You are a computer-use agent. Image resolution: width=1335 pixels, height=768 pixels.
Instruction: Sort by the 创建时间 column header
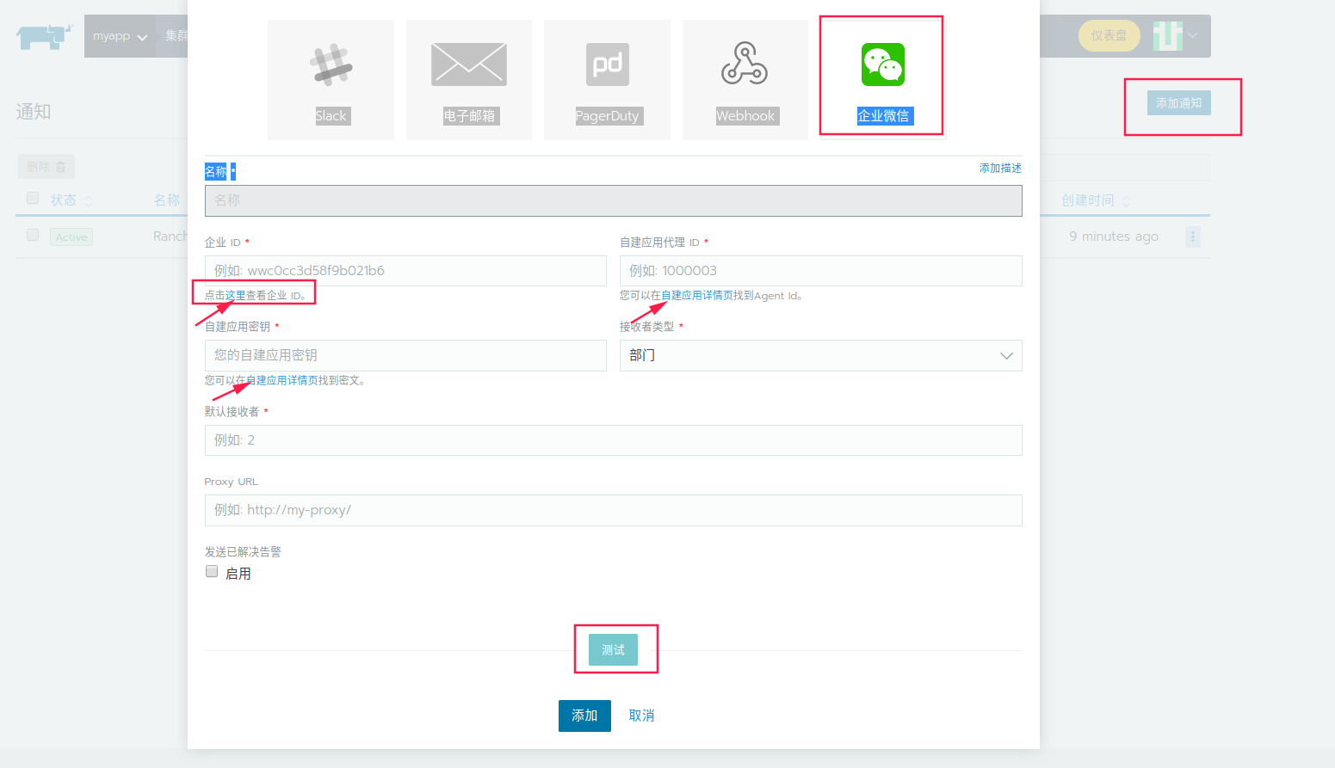point(1096,200)
